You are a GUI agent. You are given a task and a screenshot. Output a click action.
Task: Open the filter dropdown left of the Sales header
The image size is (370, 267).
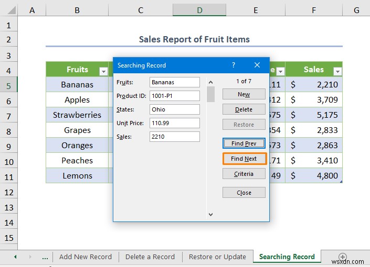pos(280,71)
